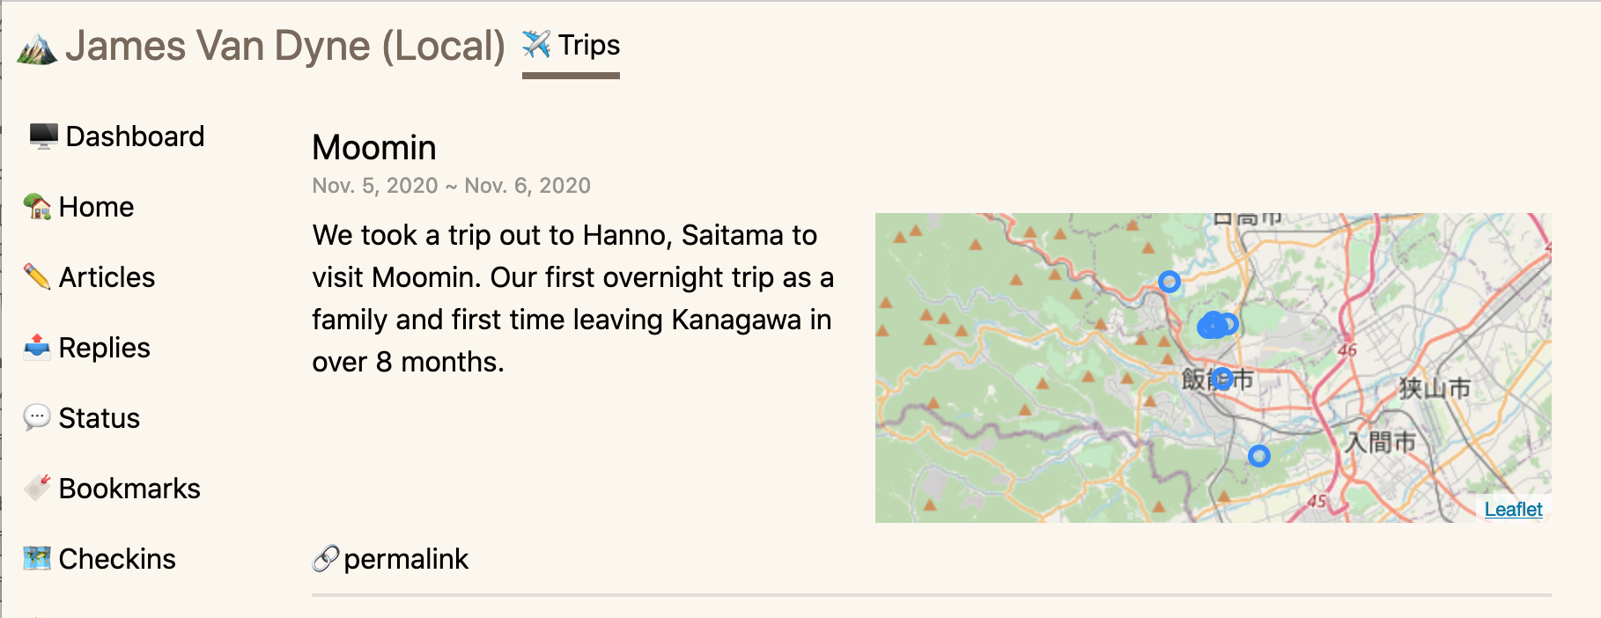Click the Leaflet attribution link
The image size is (1601, 618).
click(x=1513, y=510)
